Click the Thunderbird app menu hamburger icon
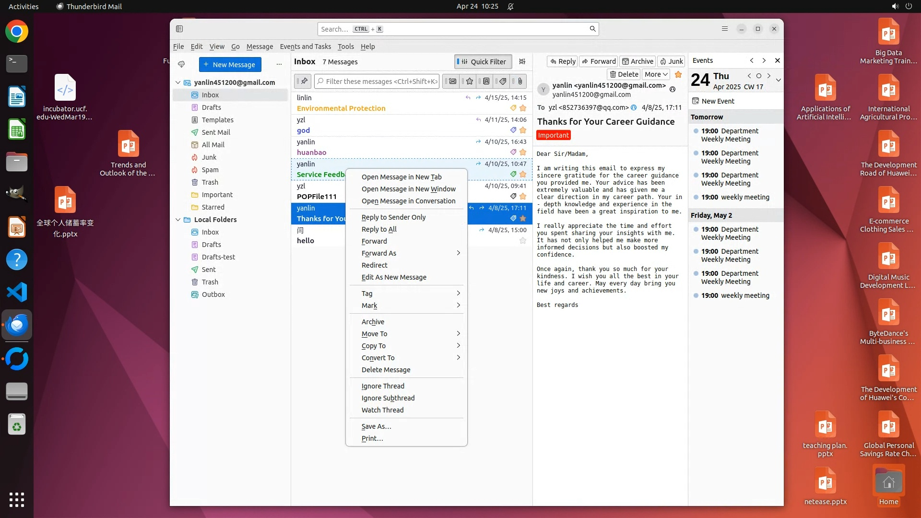Viewport: 921px width, 518px height. [725, 29]
